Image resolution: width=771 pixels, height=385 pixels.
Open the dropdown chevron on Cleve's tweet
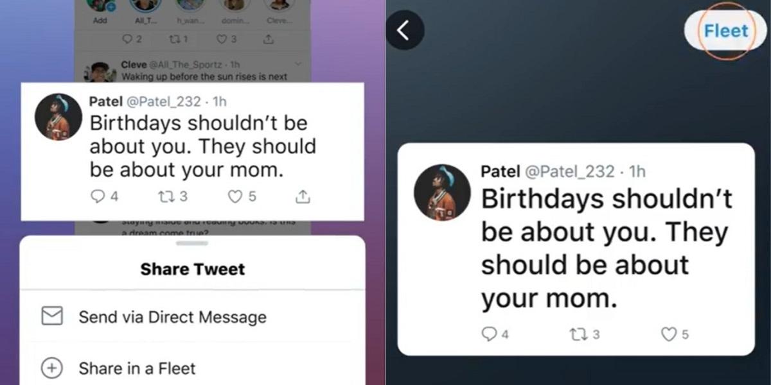click(298, 65)
